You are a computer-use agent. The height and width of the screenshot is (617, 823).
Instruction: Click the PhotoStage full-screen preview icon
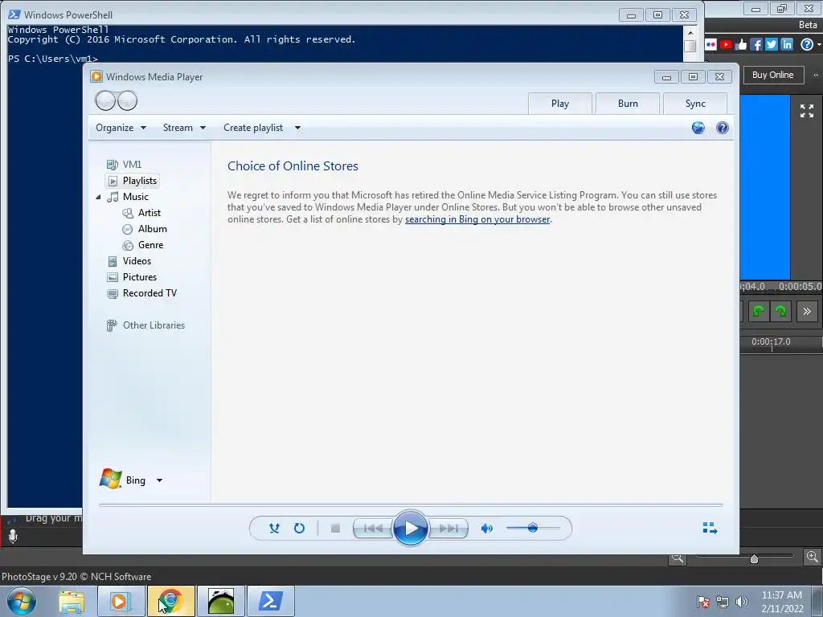pos(807,111)
